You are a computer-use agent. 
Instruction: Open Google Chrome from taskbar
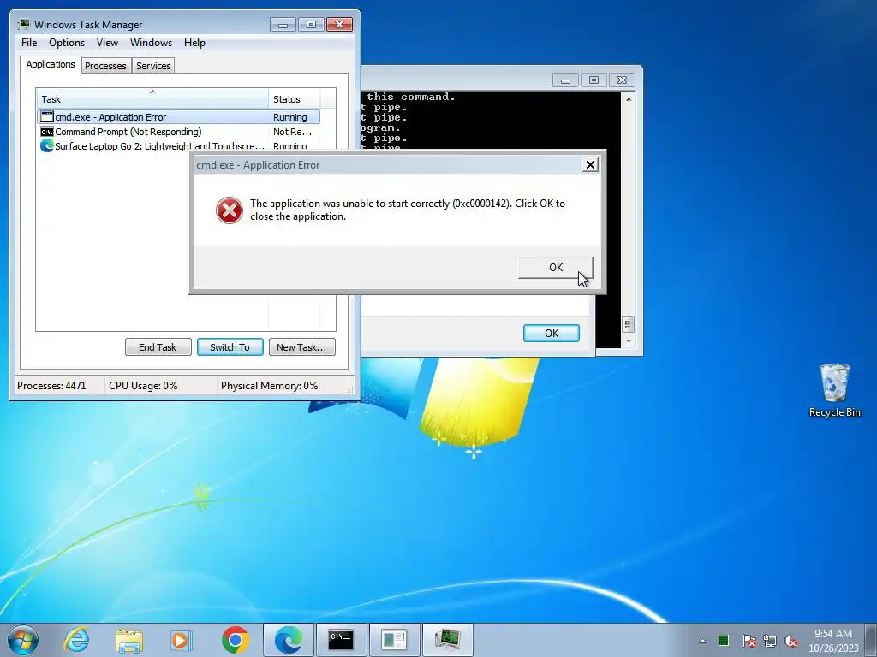[235, 640]
